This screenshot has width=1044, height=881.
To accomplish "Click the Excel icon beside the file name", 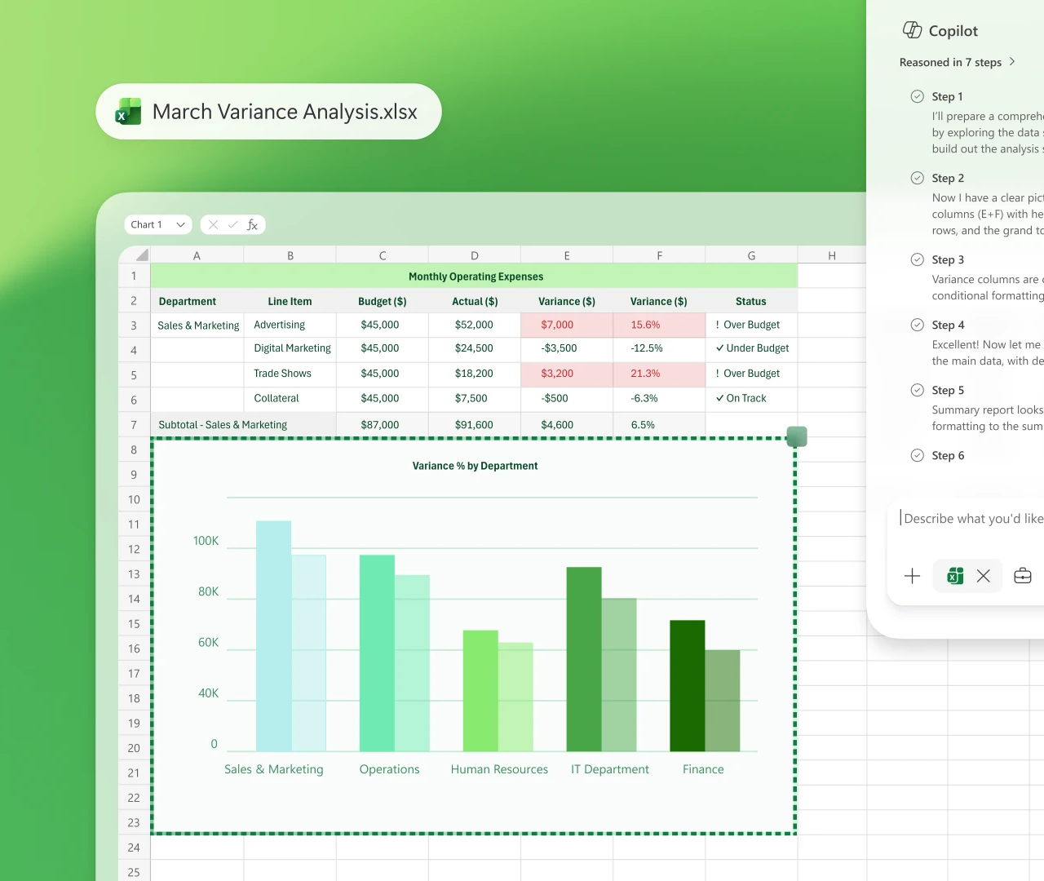I will click(x=128, y=112).
